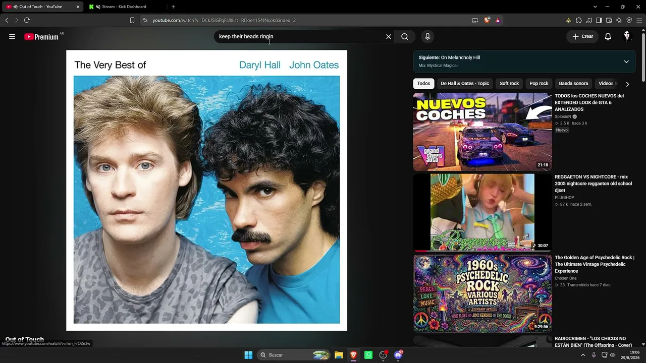Select the Banda sonora filter chip
Screen dimensions: 646x363
tap(573, 84)
